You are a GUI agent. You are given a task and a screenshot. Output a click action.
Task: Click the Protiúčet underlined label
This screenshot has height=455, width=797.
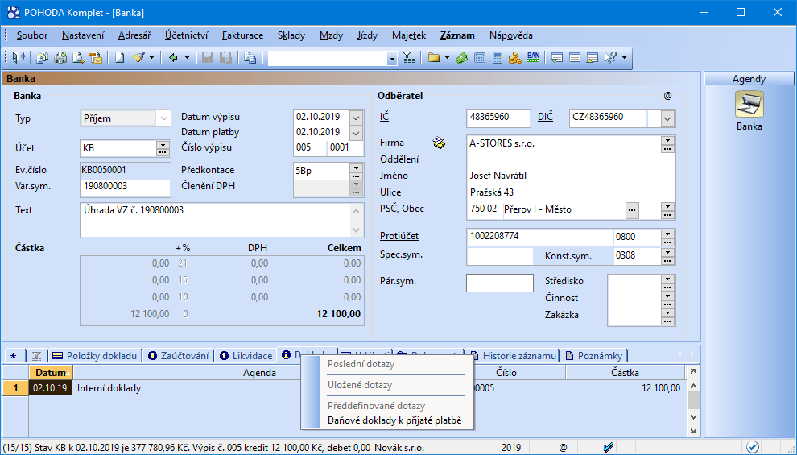[399, 236]
